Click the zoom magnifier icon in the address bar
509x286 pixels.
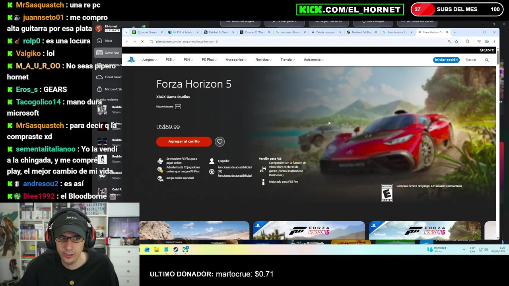(x=449, y=41)
